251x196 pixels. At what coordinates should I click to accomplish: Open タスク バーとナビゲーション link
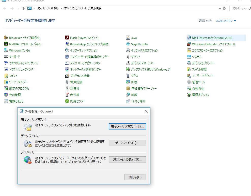pos(85,63)
